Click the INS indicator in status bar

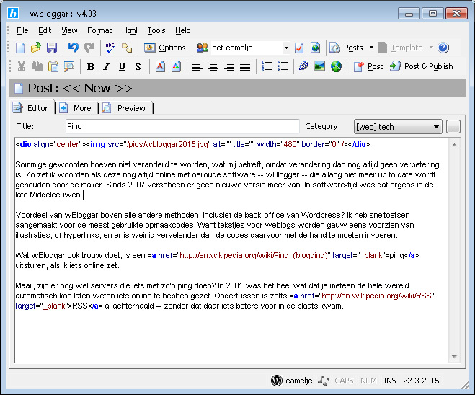[389, 381]
